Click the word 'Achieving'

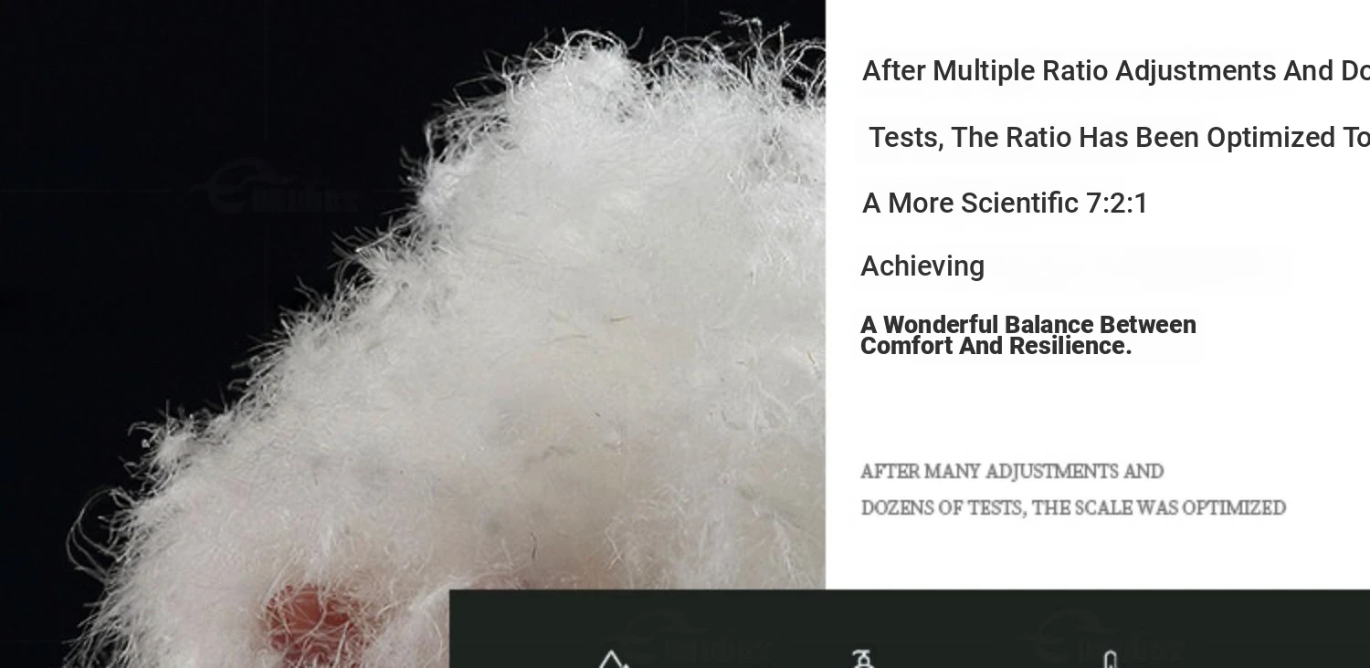922,266
